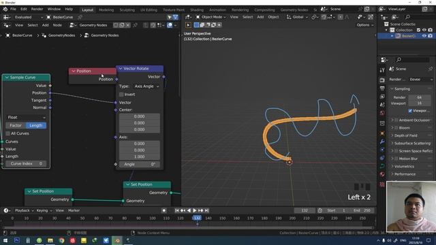Viewport: 436px width, 245px height.
Task: Tick the All Curves checkbox in Sample Curve
Action: 7,133
